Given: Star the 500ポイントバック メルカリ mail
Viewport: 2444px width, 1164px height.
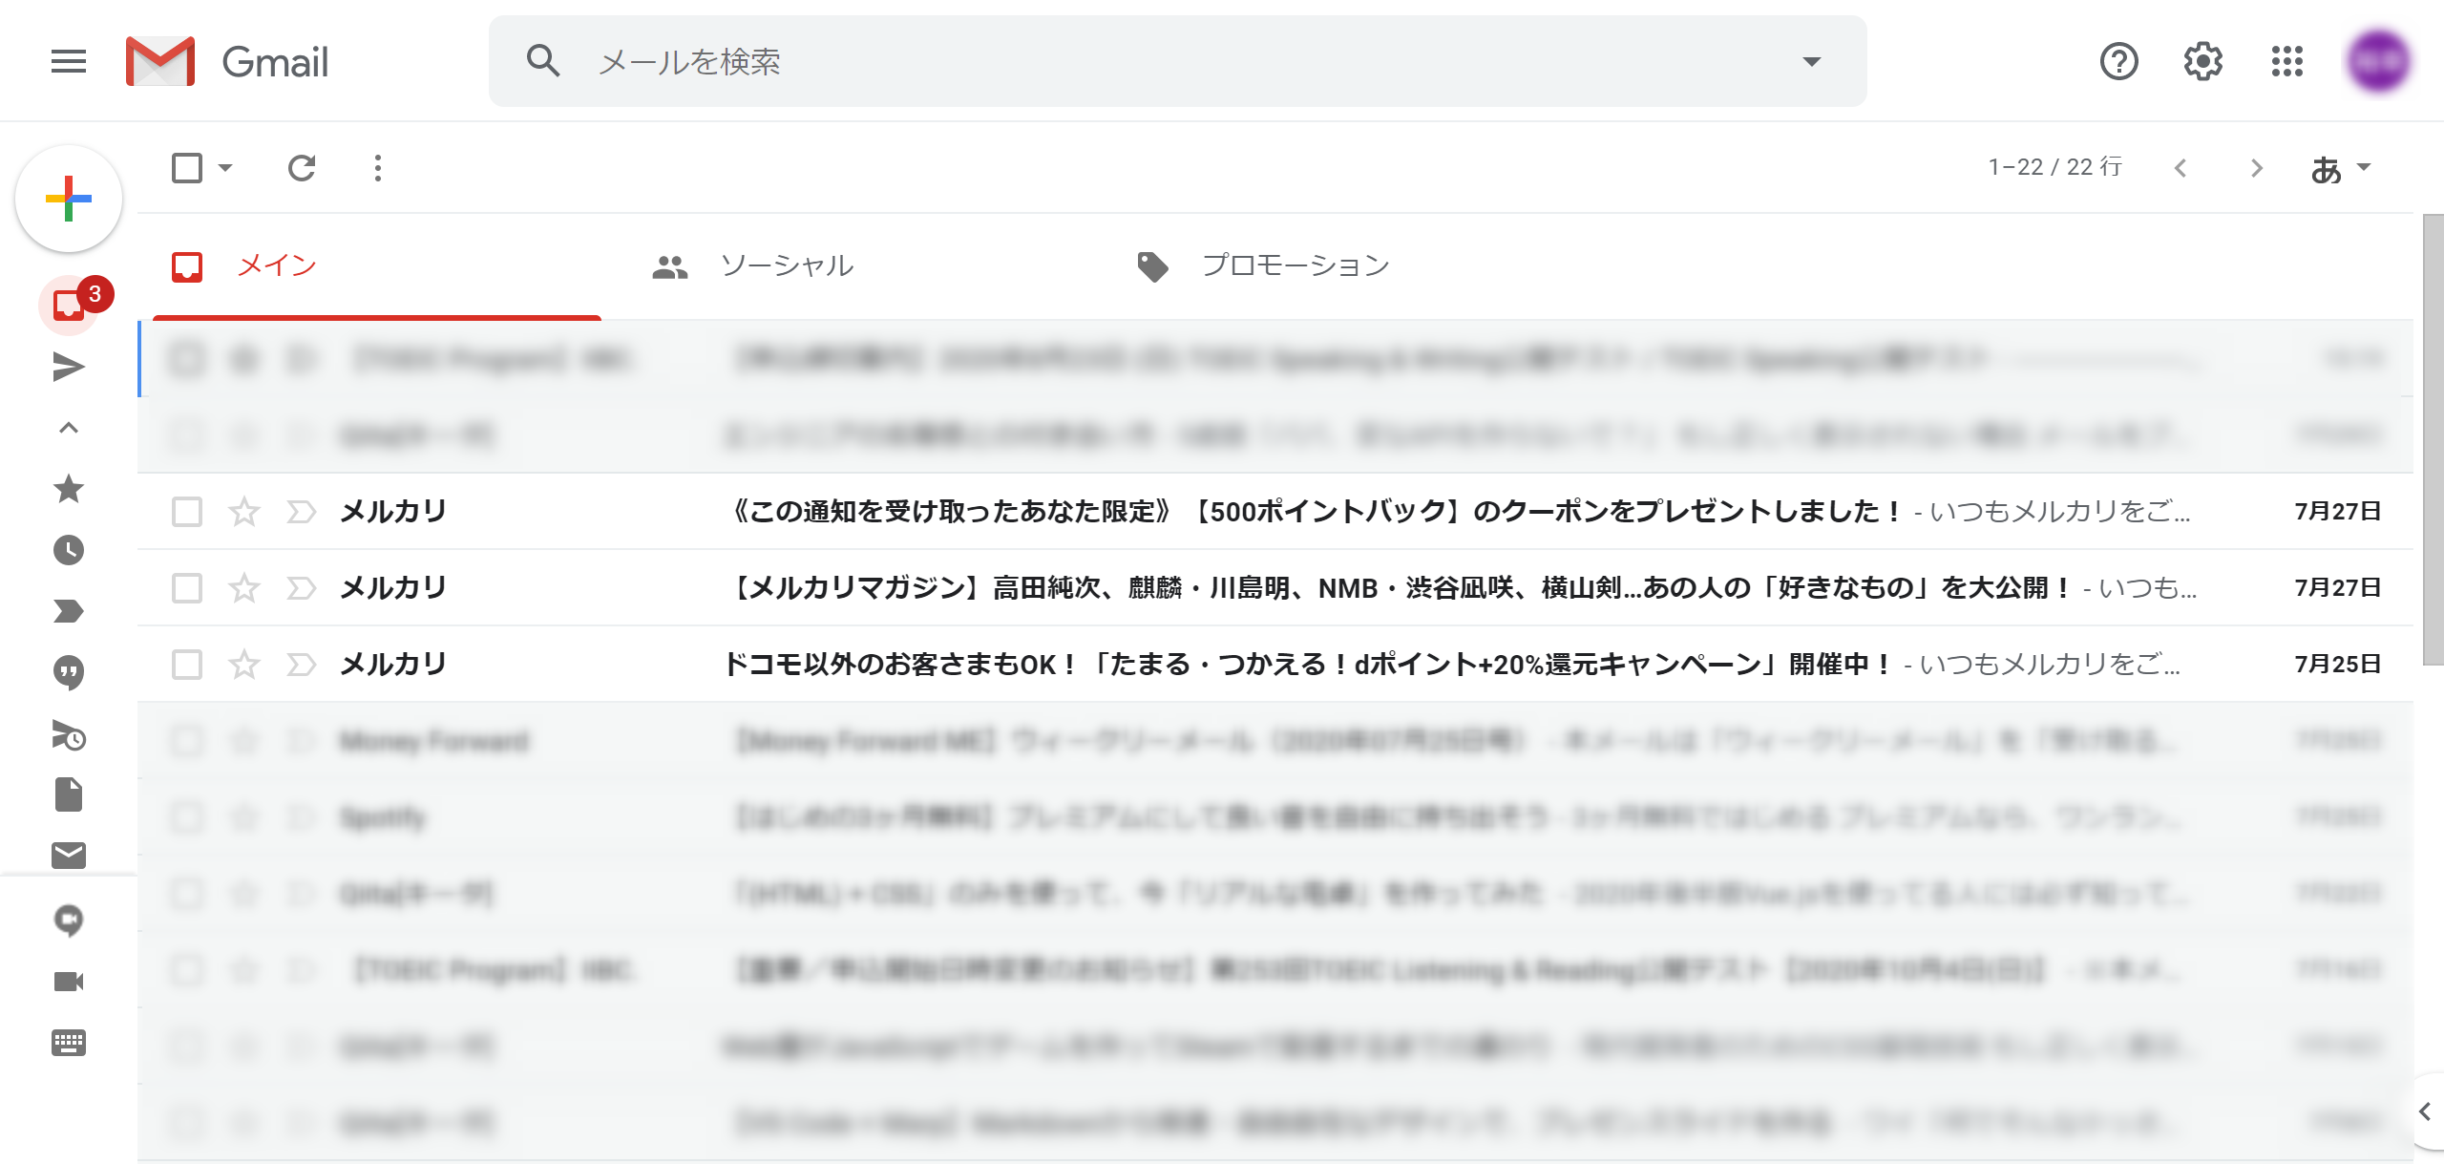Looking at the screenshot, I should [244, 512].
